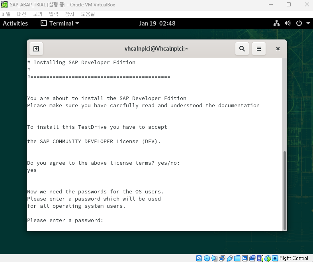
Task: Open the 파일 menu
Action: (6, 14)
